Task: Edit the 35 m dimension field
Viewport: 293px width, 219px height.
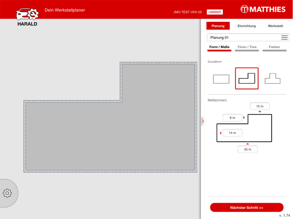Action: 247,149
